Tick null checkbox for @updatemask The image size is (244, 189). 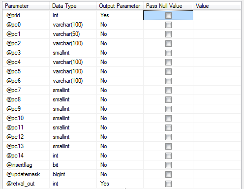pos(168,174)
